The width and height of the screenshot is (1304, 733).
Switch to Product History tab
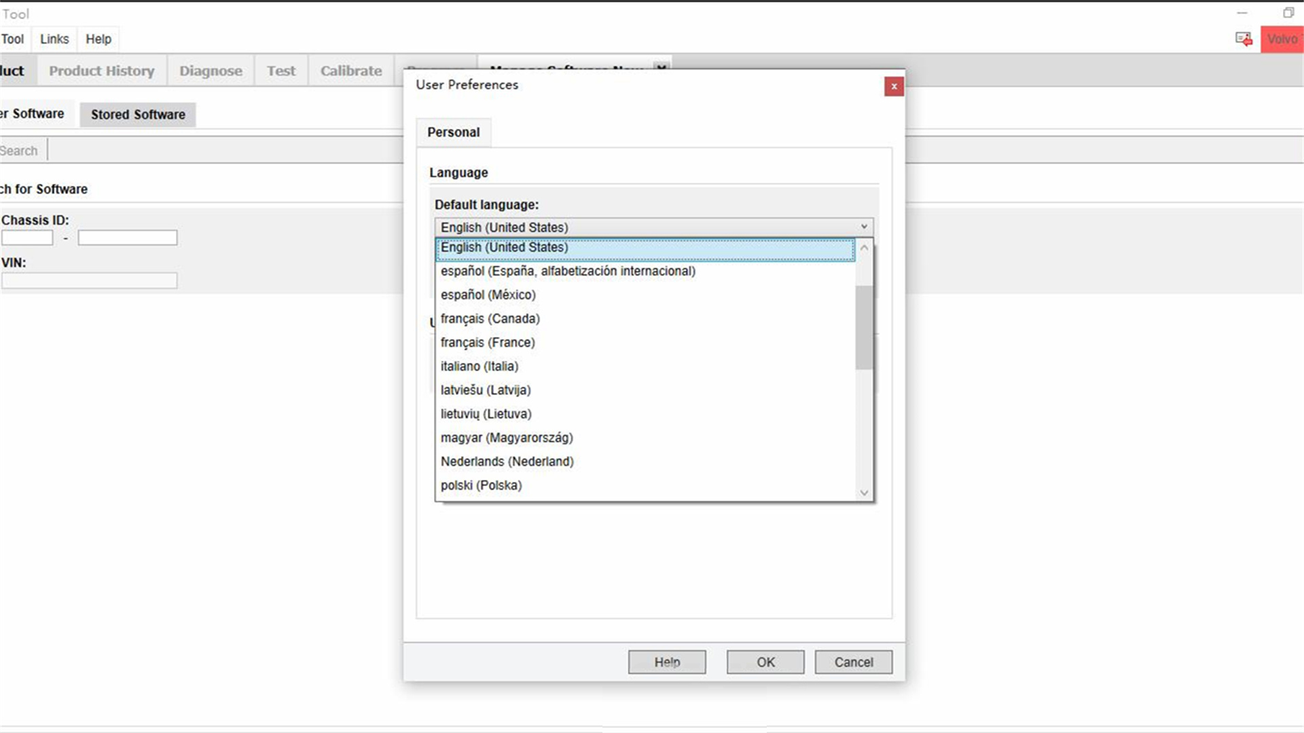pos(102,71)
